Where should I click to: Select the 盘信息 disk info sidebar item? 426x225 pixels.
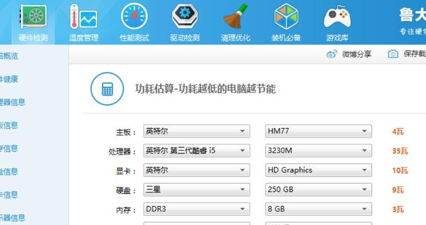coord(9,172)
